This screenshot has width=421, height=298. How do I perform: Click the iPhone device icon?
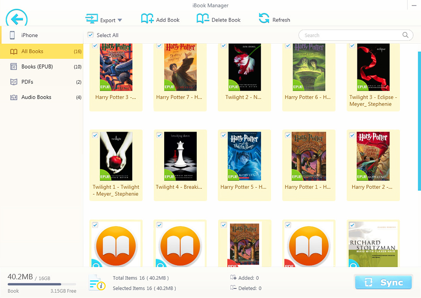12,35
